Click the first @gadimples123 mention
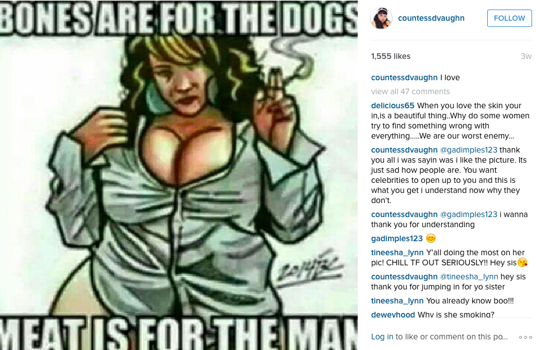 [x=468, y=150]
